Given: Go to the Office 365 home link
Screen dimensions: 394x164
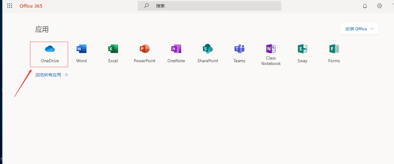Looking at the screenshot, I should pyautogui.click(x=31, y=6).
